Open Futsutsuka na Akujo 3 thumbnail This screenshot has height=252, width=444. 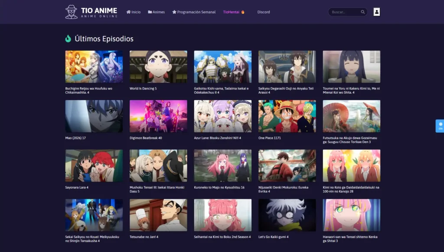tap(352, 116)
